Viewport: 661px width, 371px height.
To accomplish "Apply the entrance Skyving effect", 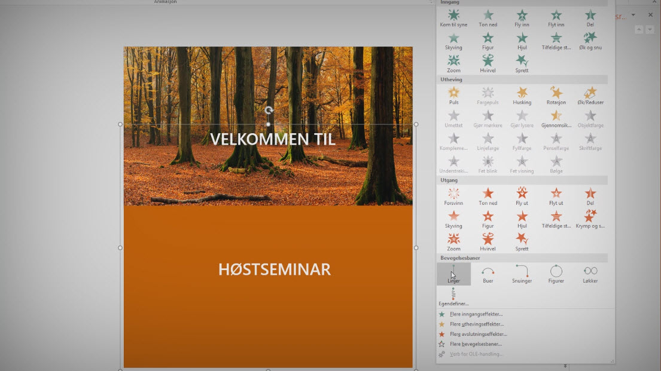I will pyautogui.click(x=453, y=41).
